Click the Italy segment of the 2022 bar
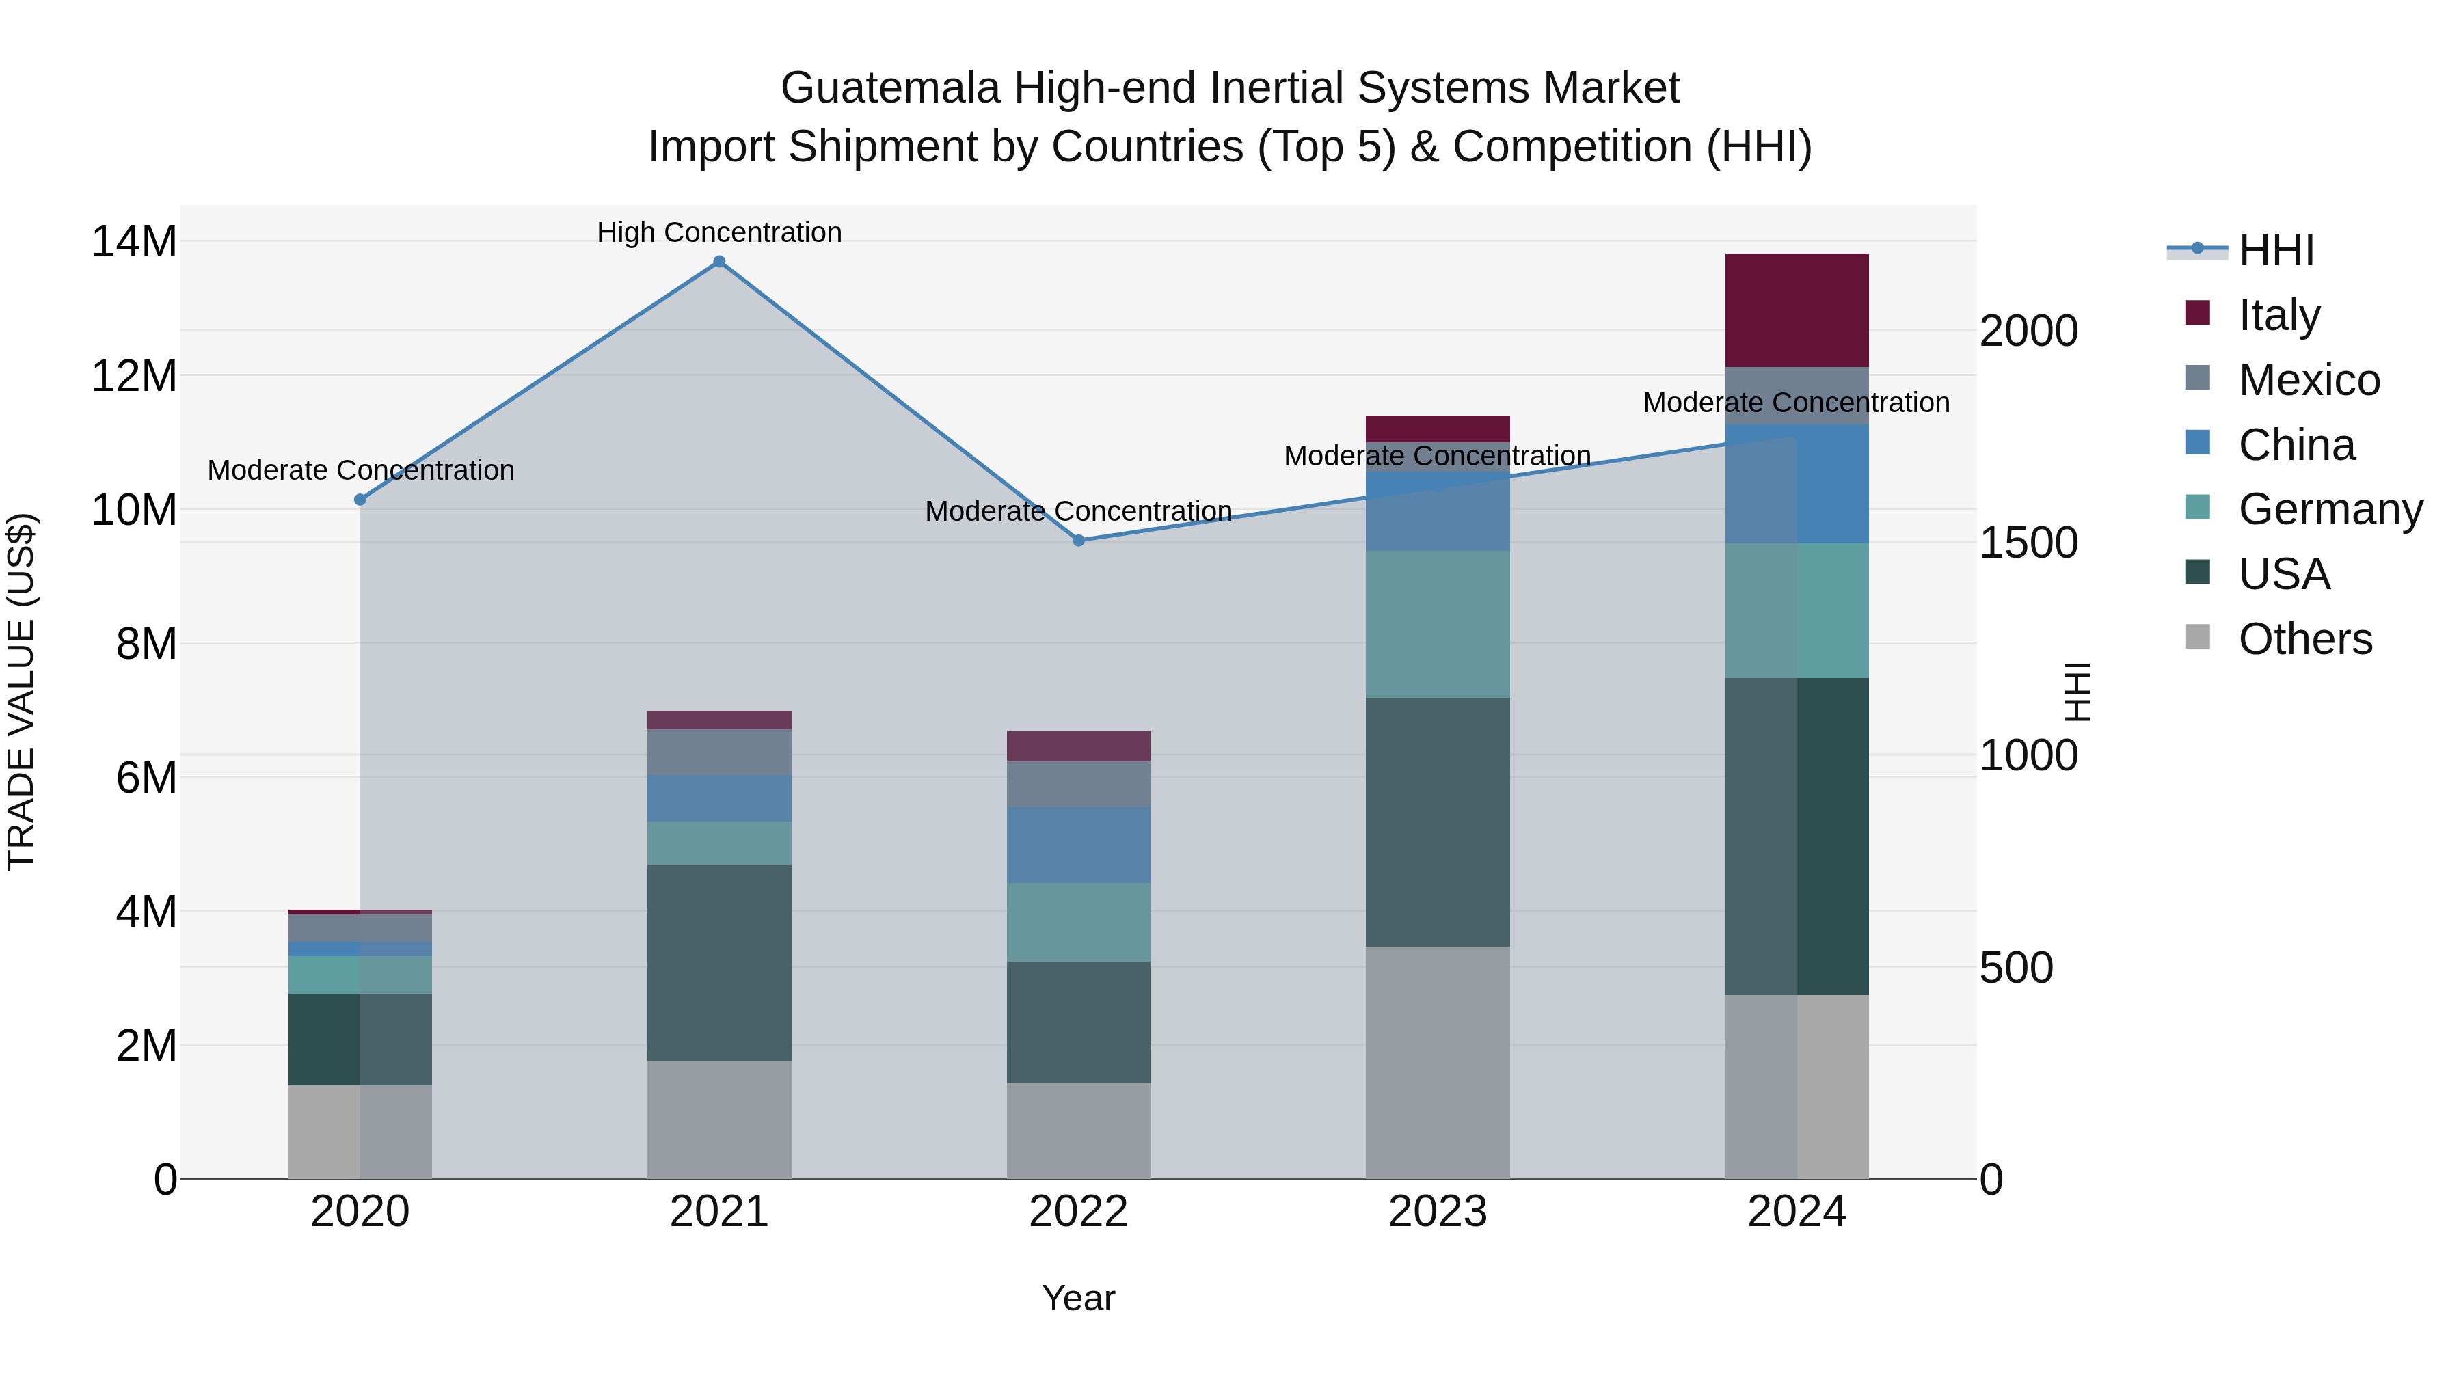2461x1384 pixels. [1079, 747]
